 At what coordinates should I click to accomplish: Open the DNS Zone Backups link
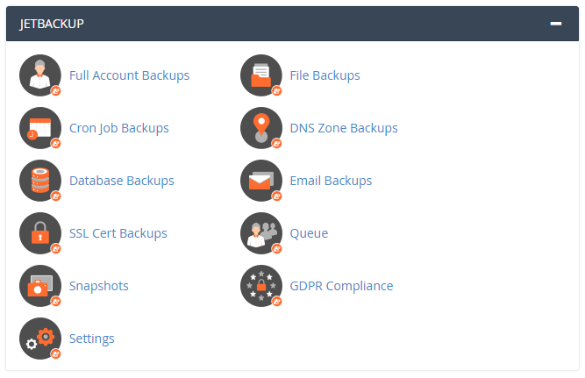344,128
